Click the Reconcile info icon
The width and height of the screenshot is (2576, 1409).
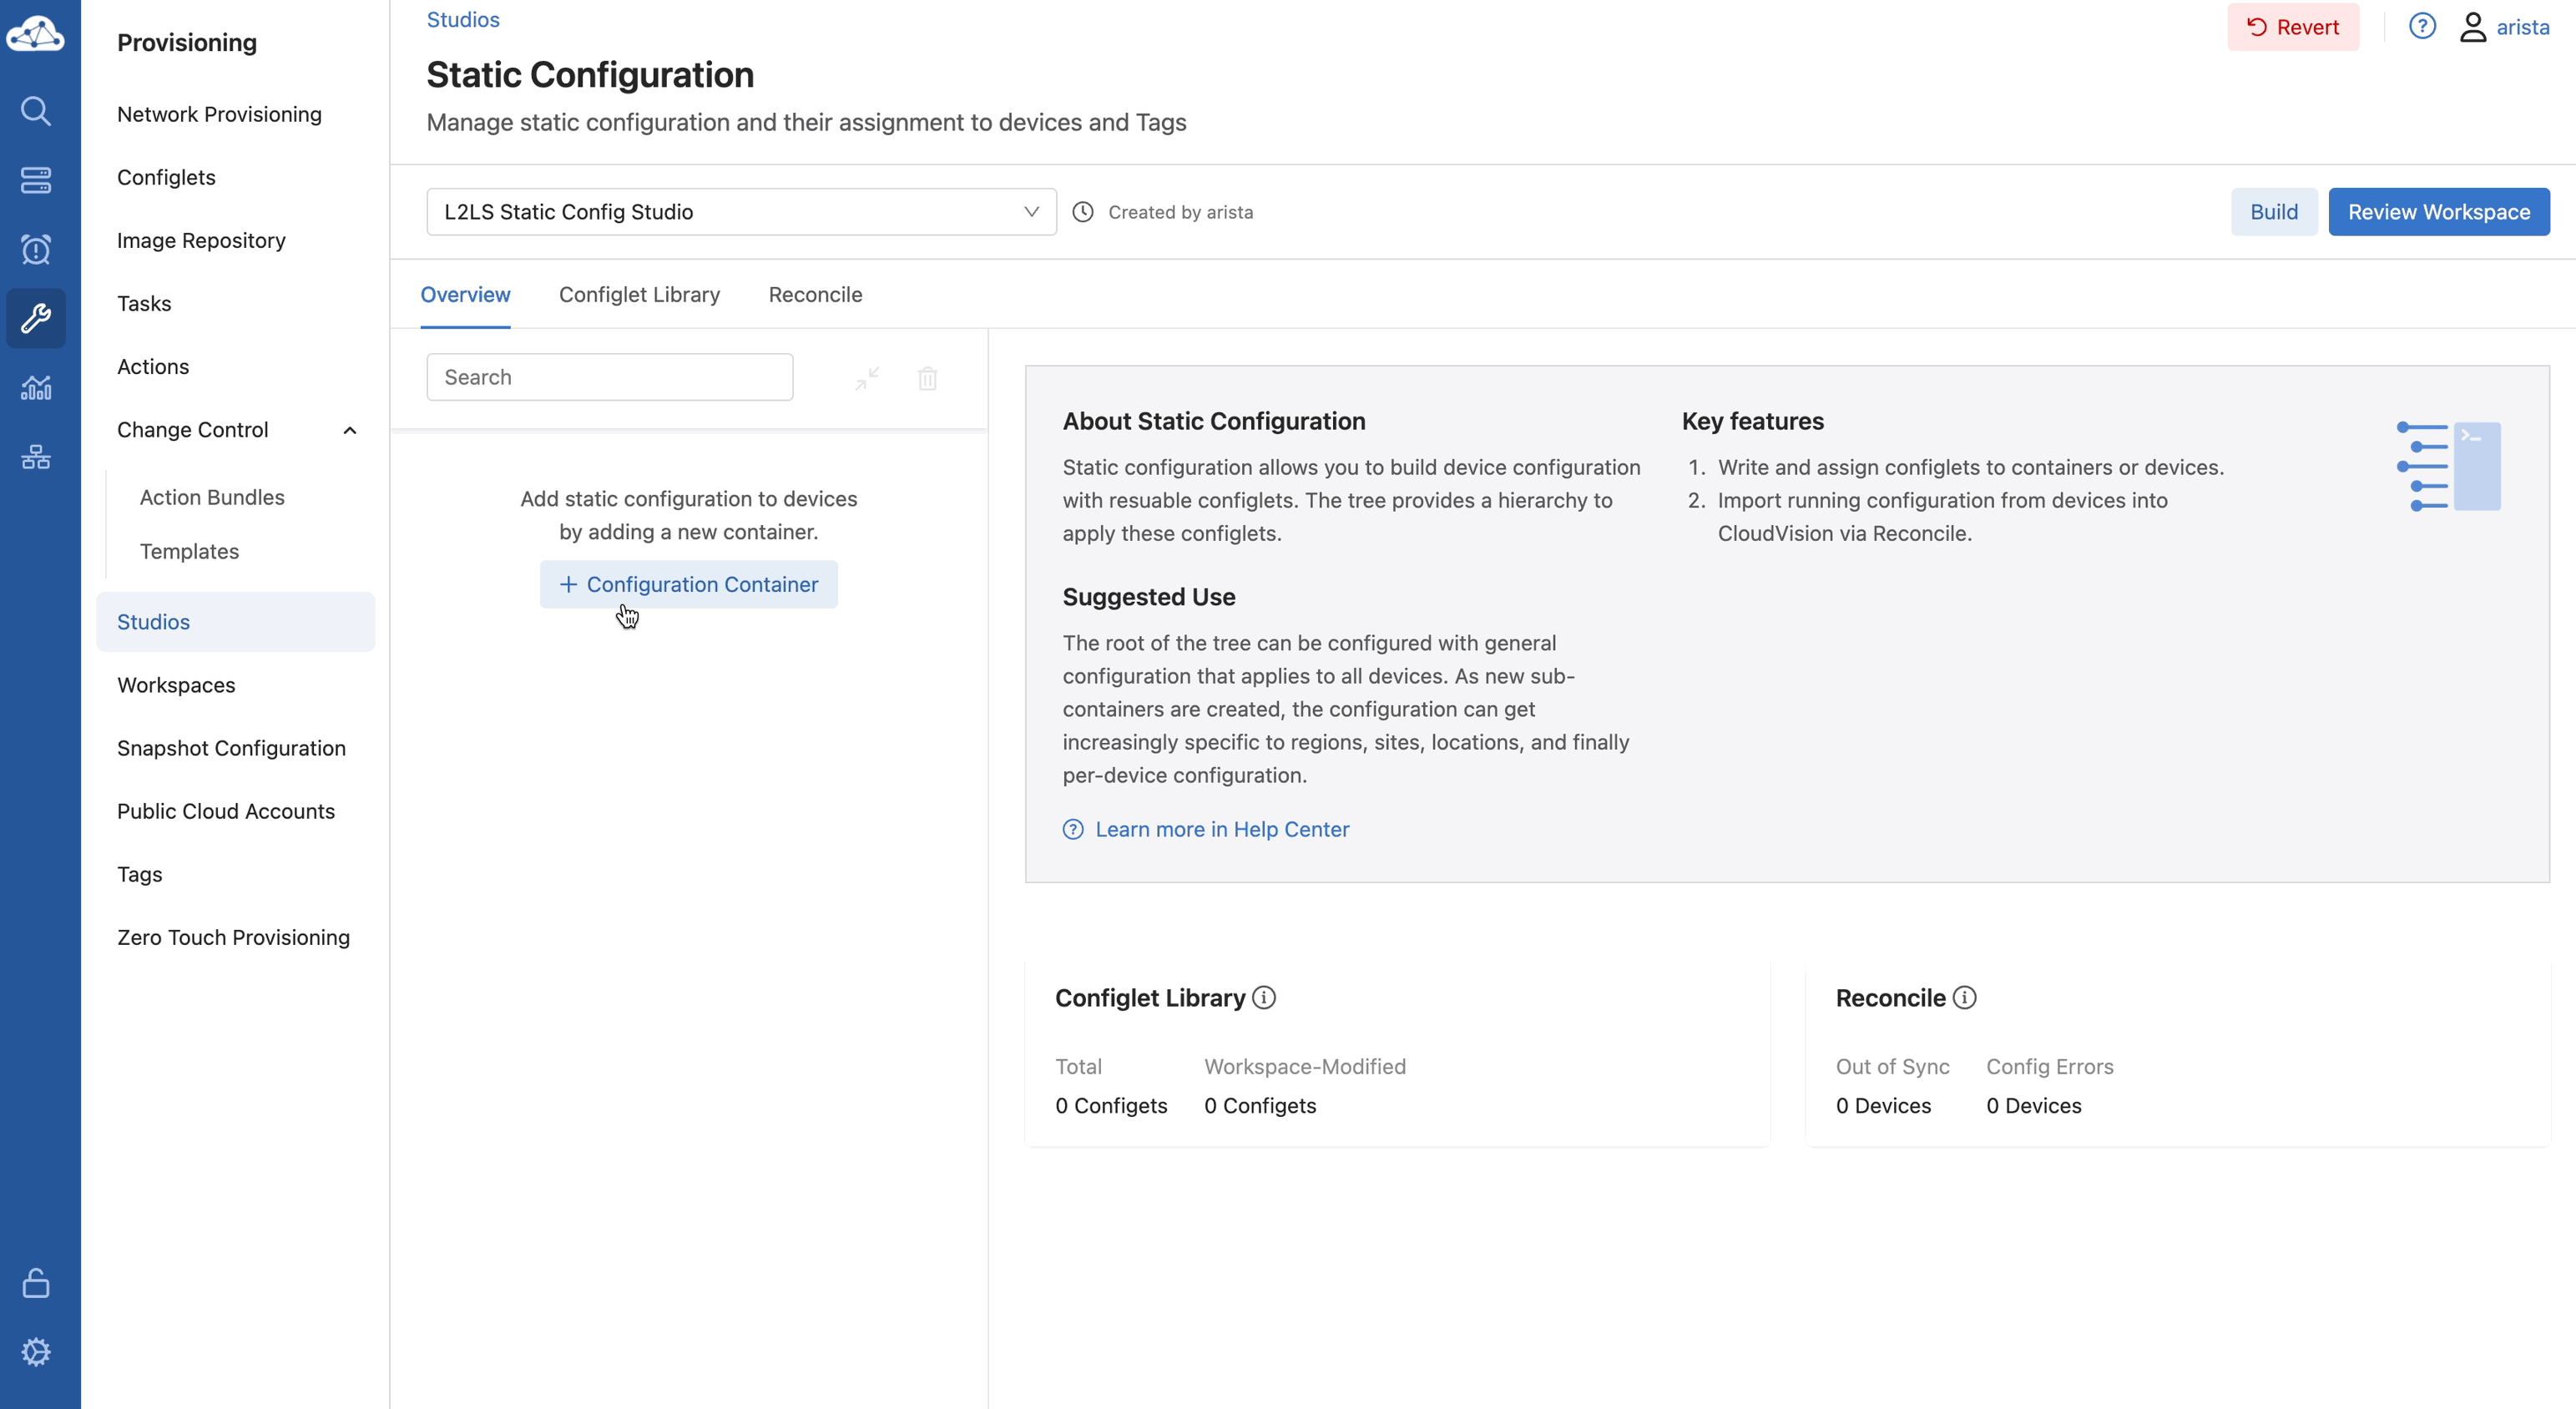pos(1964,998)
